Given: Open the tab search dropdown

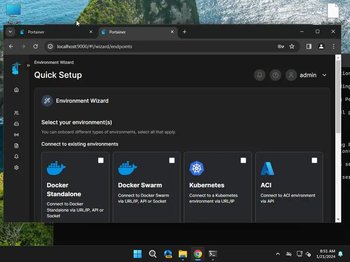Looking at the screenshot, I should coord(10,32).
